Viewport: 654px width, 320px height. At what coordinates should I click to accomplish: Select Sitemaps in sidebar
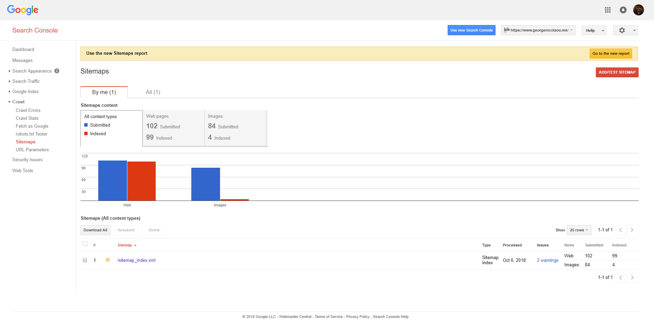(26, 142)
